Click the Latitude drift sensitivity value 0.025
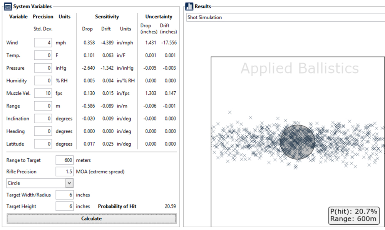Image resolution: width=385 pixels, height=230 pixels. [x=108, y=144]
